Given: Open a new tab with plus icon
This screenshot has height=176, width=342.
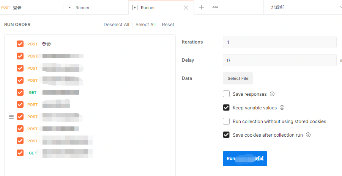Looking at the screenshot, I should point(202,7).
